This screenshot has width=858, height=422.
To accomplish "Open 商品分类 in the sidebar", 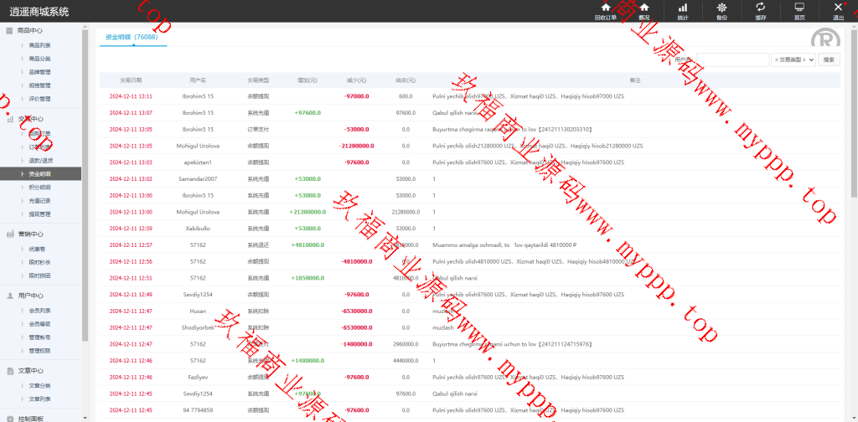I will pyautogui.click(x=40, y=59).
